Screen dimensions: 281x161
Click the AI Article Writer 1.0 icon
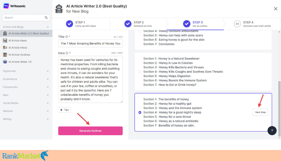coord(5,62)
